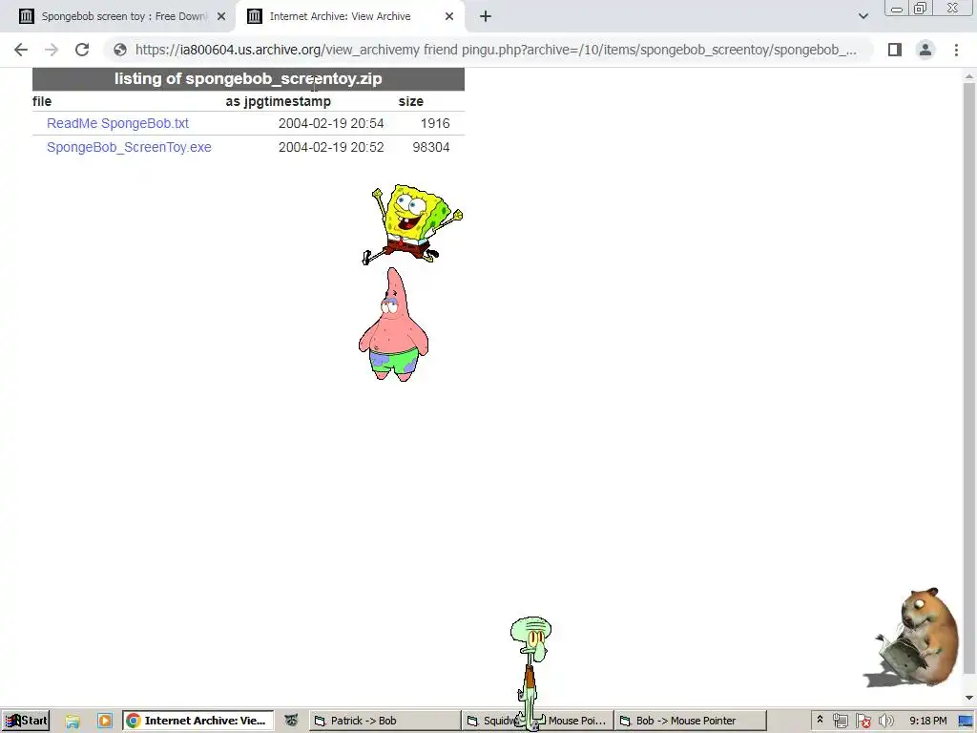This screenshot has height=733, width=977.
Task: Click the browser forward arrow
Action: click(52, 50)
